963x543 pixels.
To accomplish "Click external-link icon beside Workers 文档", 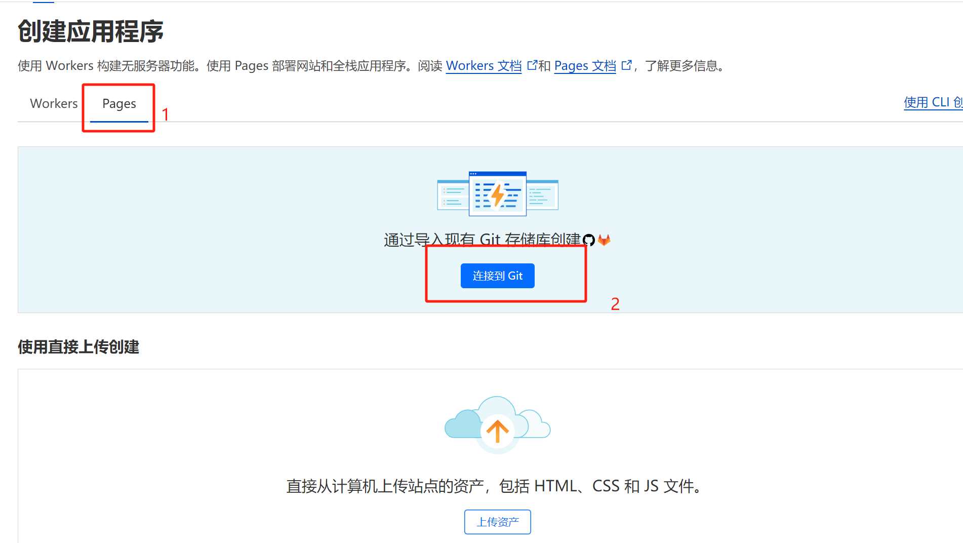I will (532, 65).
